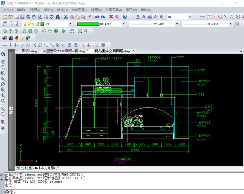This screenshot has height=194, width=244.
Task: Select the circle snap icon
Action: (220, 17)
